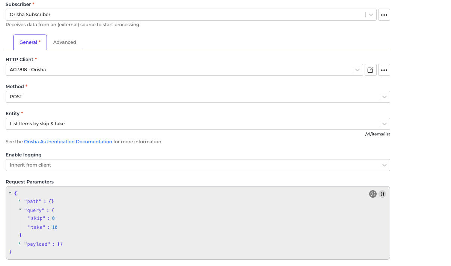Click the info icon in Request Parameters
The height and width of the screenshot is (266, 451).
pyautogui.click(x=373, y=194)
